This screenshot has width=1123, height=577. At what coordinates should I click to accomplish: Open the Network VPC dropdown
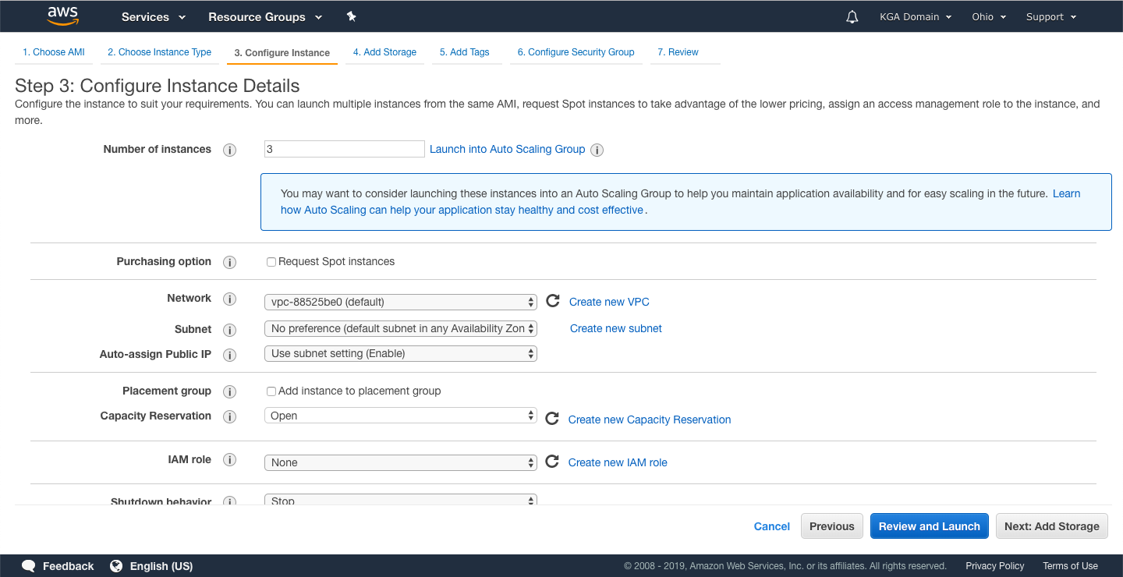[401, 302]
